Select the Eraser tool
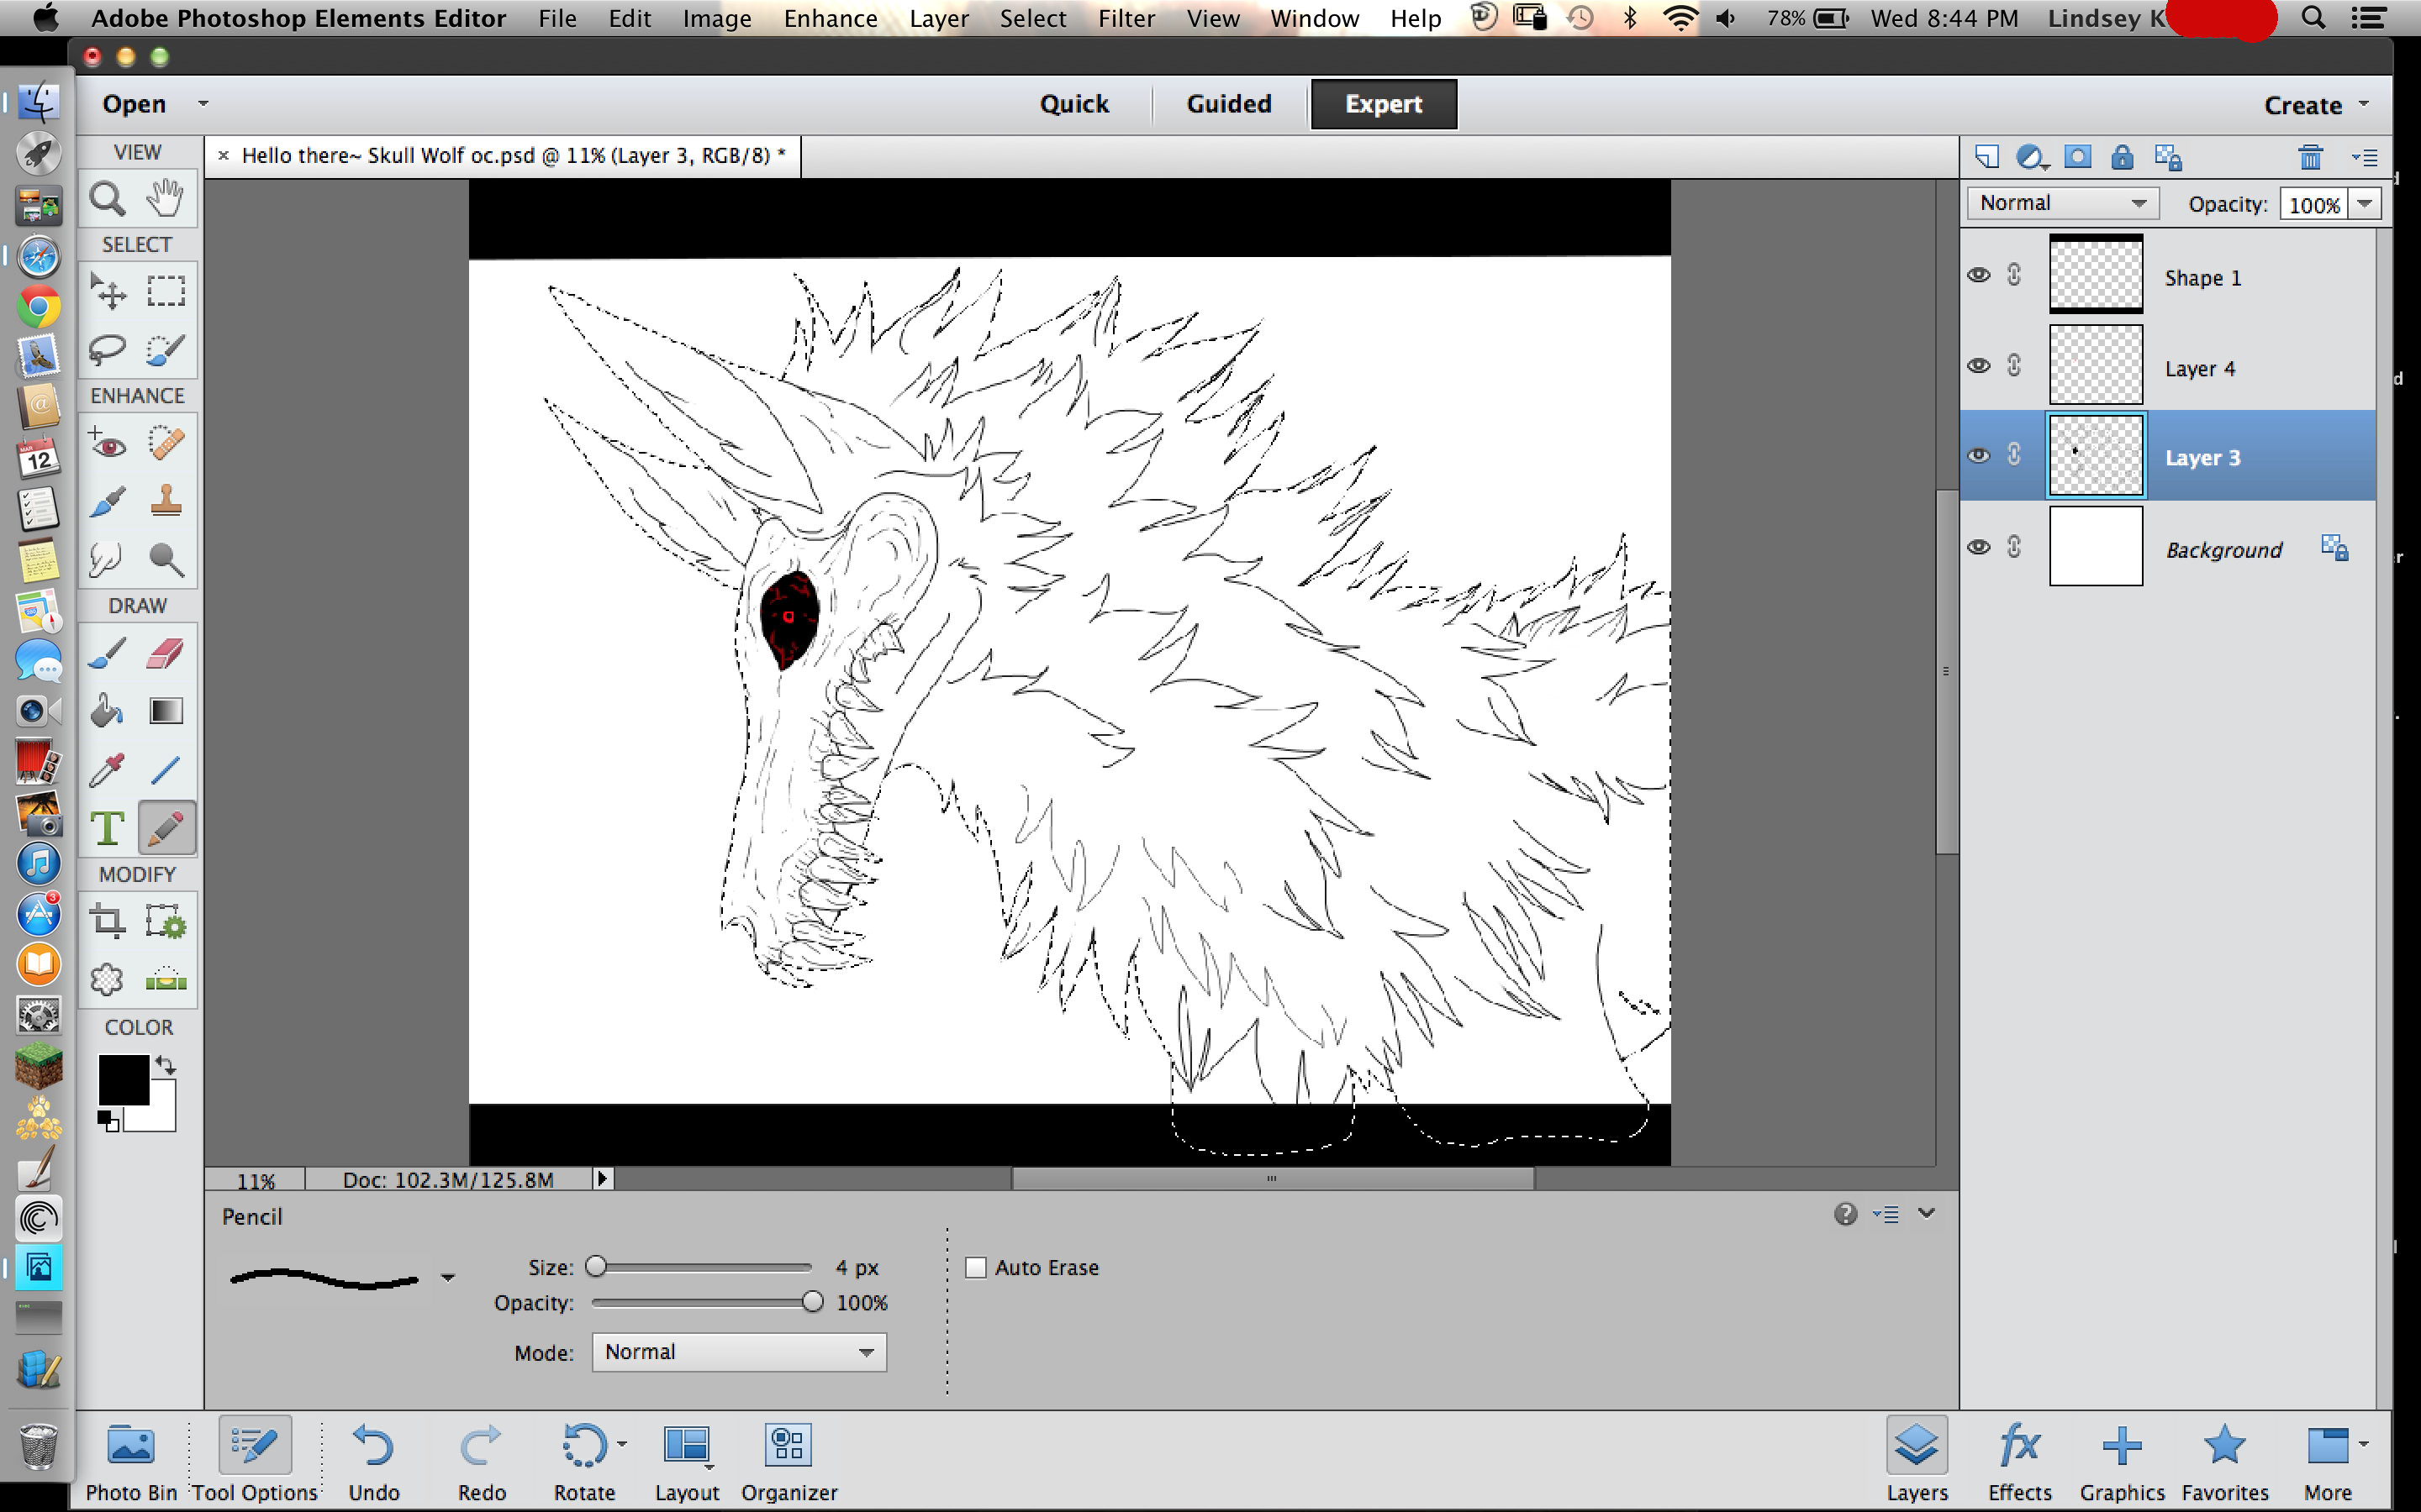 click(x=165, y=654)
